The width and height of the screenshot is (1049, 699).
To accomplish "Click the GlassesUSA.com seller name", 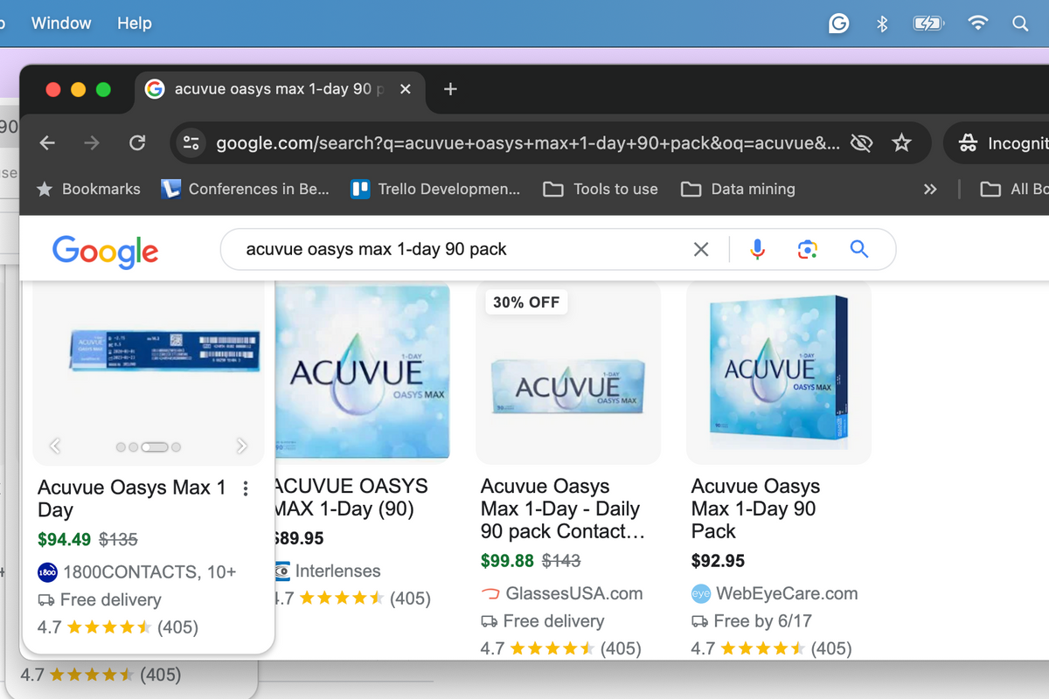I will coord(574,594).
